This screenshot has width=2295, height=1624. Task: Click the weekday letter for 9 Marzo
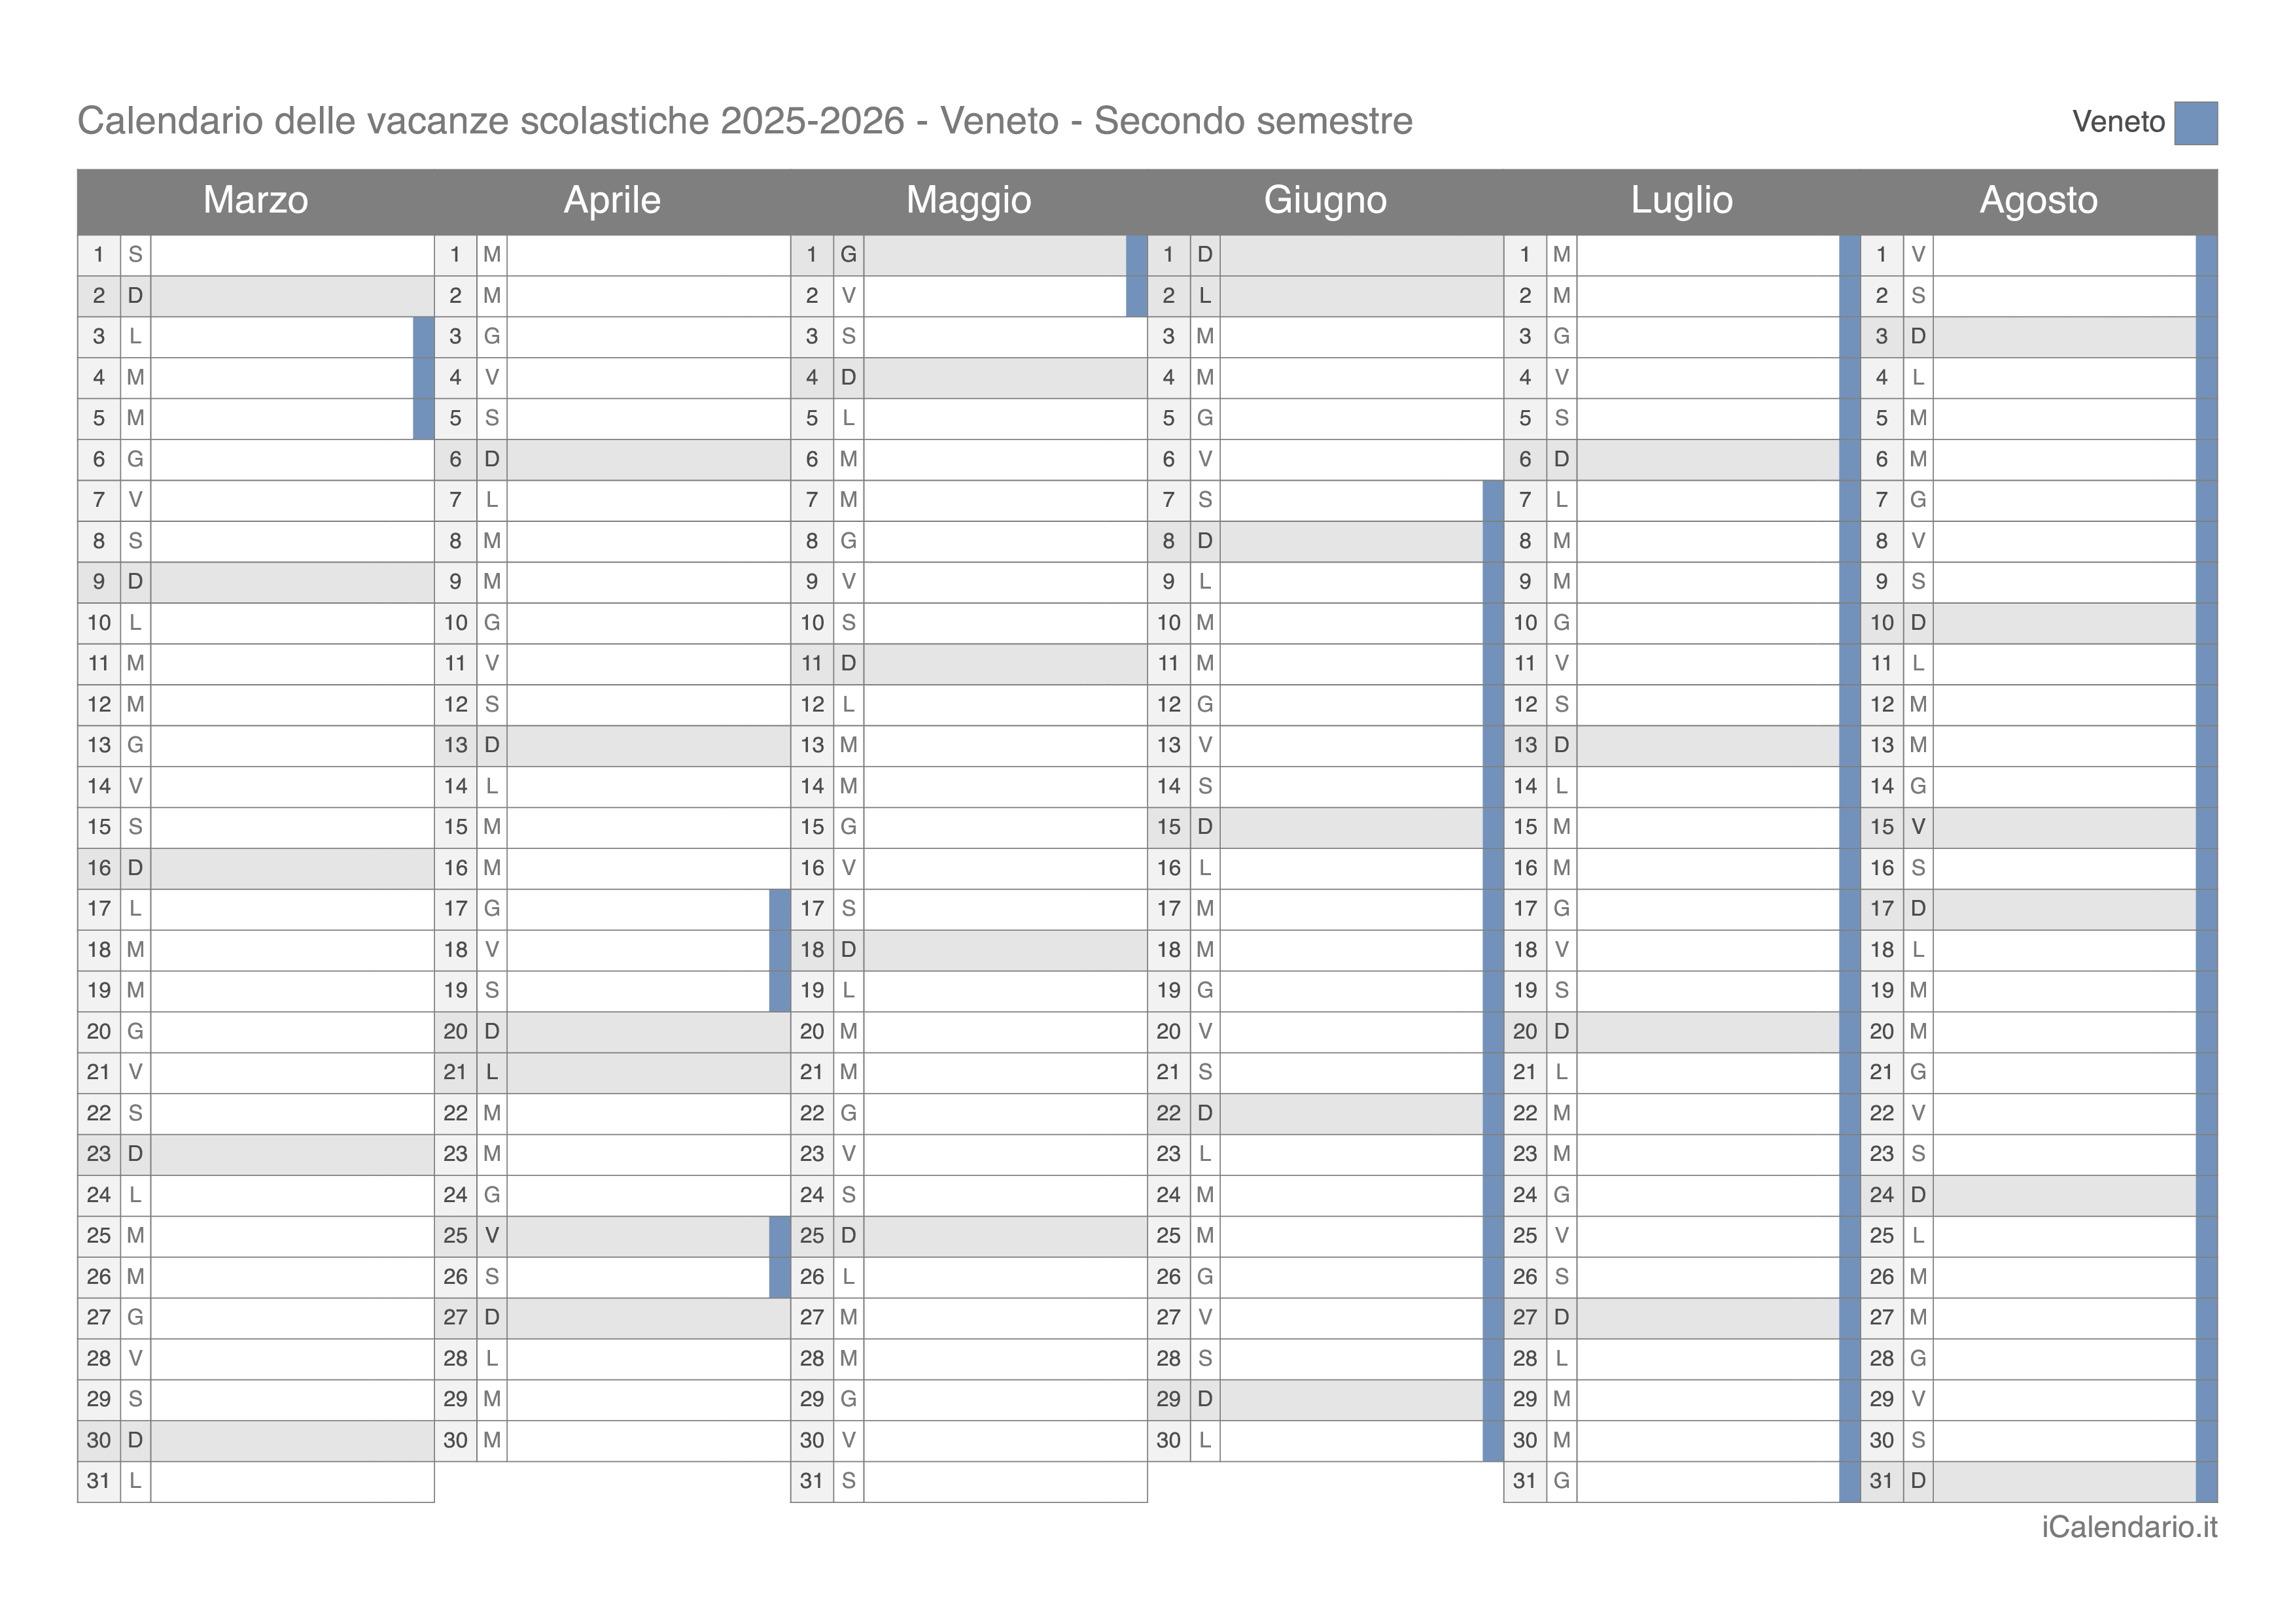coord(135,582)
